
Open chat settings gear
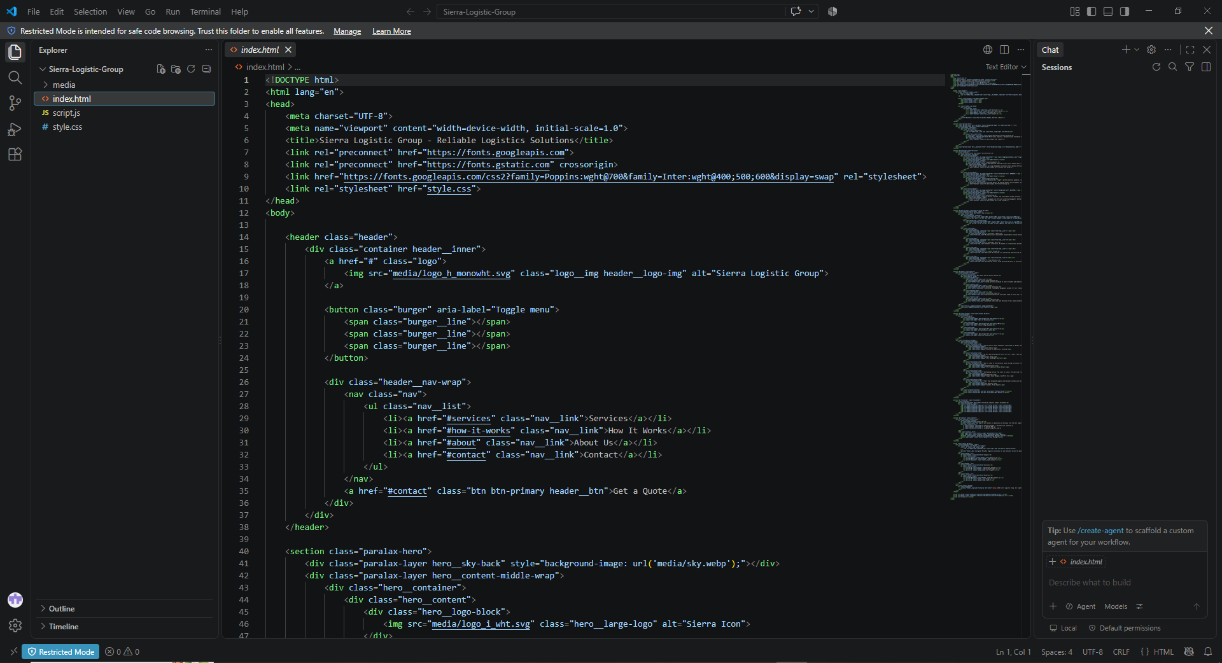coord(1151,50)
